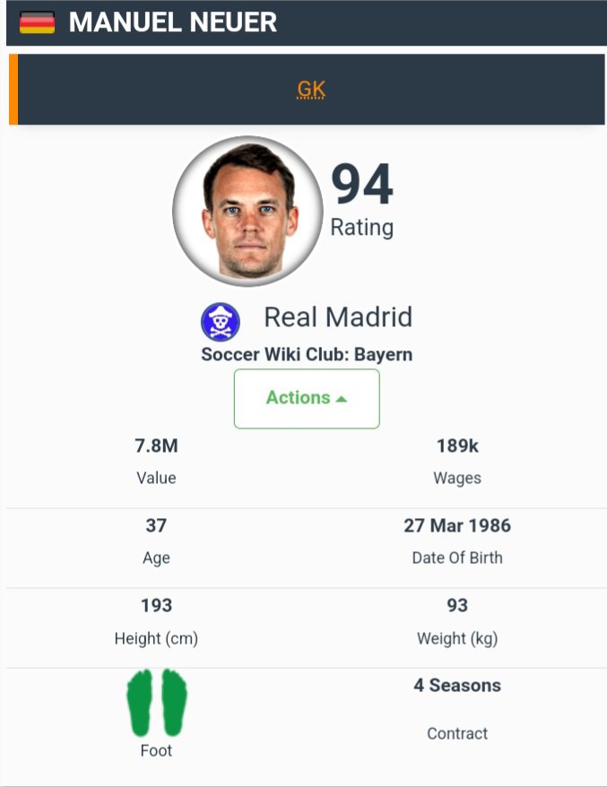Click the 94 rating number
This screenshot has height=787, width=607.
pyautogui.click(x=362, y=185)
